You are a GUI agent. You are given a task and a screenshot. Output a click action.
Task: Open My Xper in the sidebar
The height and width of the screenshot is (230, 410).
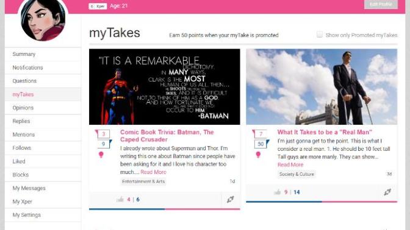[x=43, y=201]
